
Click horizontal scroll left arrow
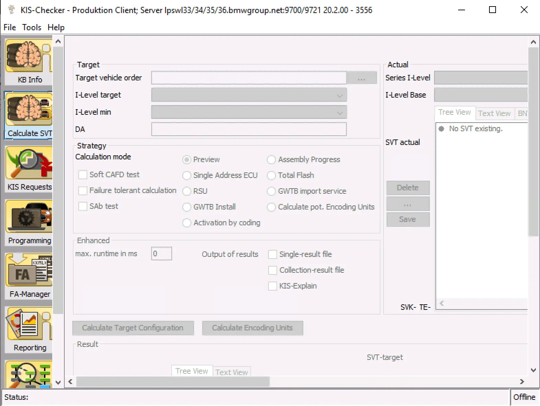pyautogui.click(x=71, y=382)
